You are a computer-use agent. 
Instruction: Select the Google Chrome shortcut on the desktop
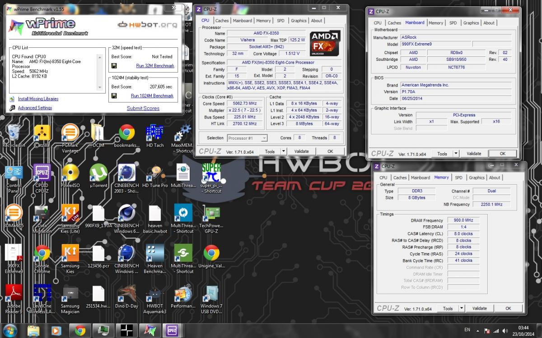[x=42, y=260]
